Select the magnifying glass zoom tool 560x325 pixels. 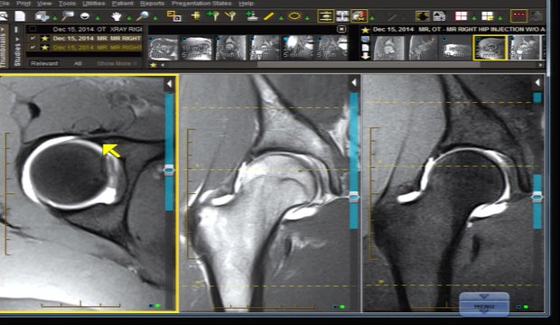[x=144, y=16]
